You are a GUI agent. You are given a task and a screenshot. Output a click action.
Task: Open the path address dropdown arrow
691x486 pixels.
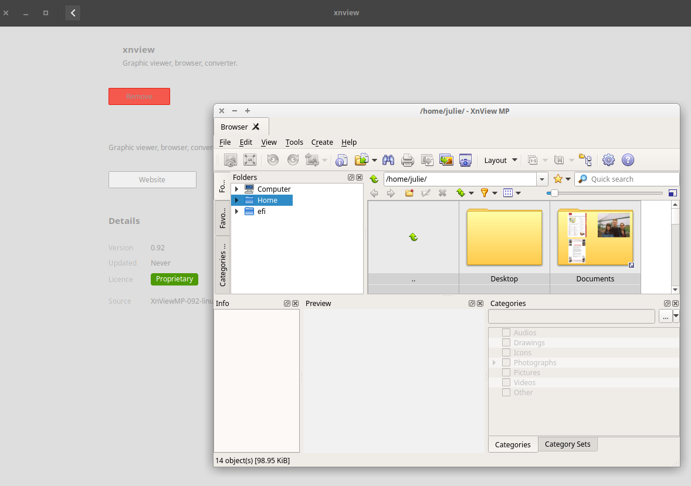[542, 179]
